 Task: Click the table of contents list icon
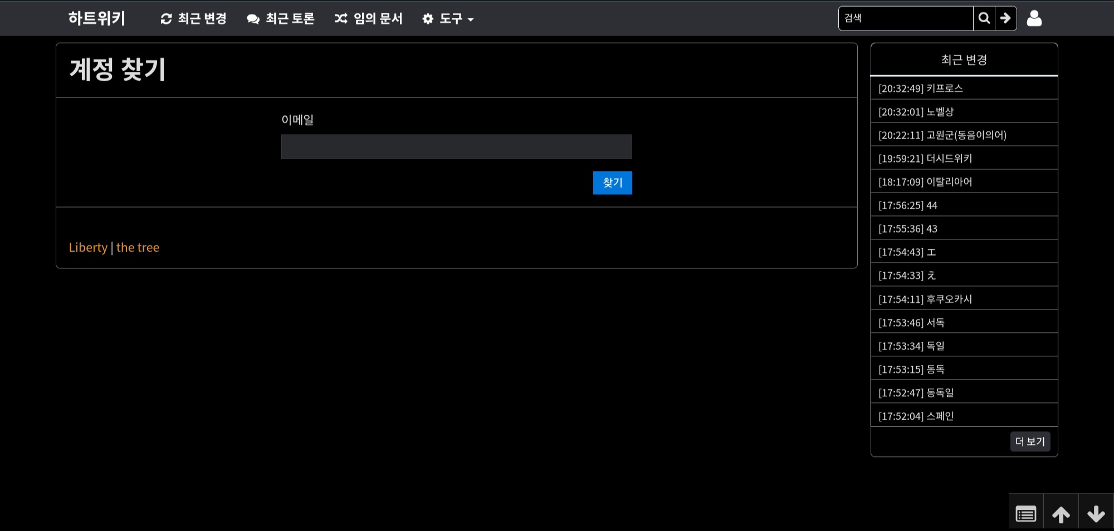coord(1026,514)
